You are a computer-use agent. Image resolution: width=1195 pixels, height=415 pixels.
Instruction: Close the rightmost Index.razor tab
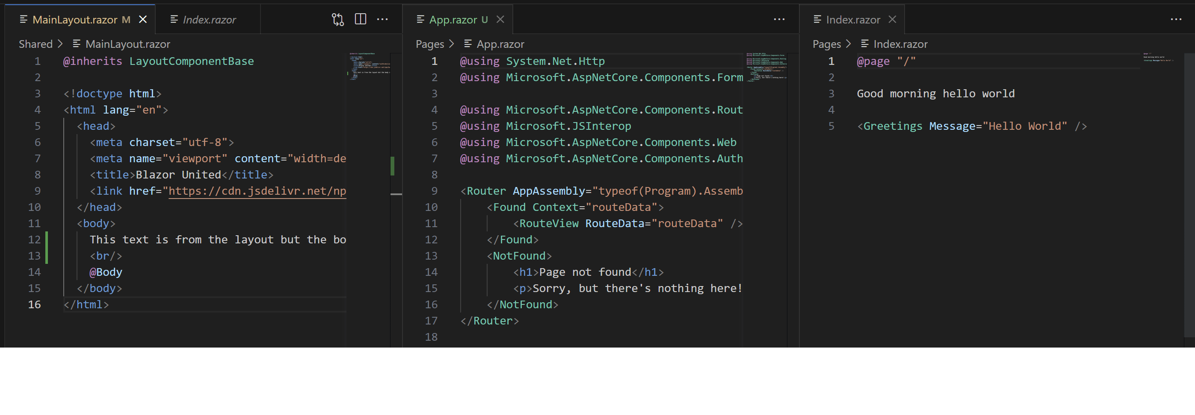pyautogui.click(x=892, y=20)
